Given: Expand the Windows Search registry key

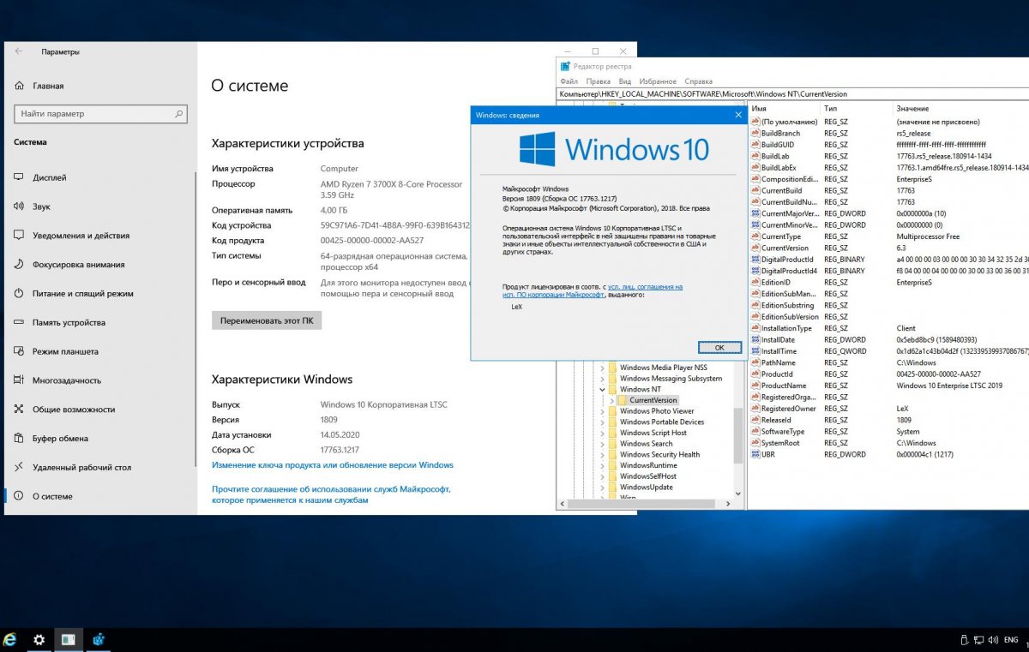Looking at the screenshot, I should click(602, 444).
